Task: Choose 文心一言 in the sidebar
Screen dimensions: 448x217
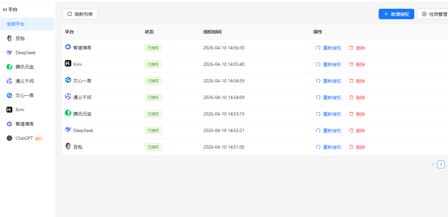Action: click(x=27, y=95)
